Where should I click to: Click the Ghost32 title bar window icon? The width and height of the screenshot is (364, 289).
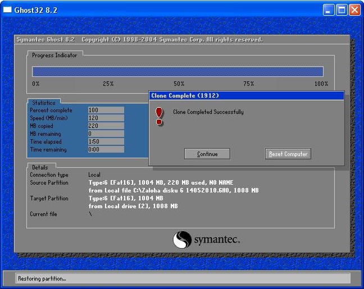7,10
